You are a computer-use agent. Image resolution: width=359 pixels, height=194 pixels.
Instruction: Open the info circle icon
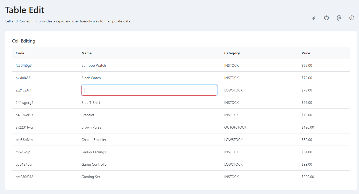[352, 18]
